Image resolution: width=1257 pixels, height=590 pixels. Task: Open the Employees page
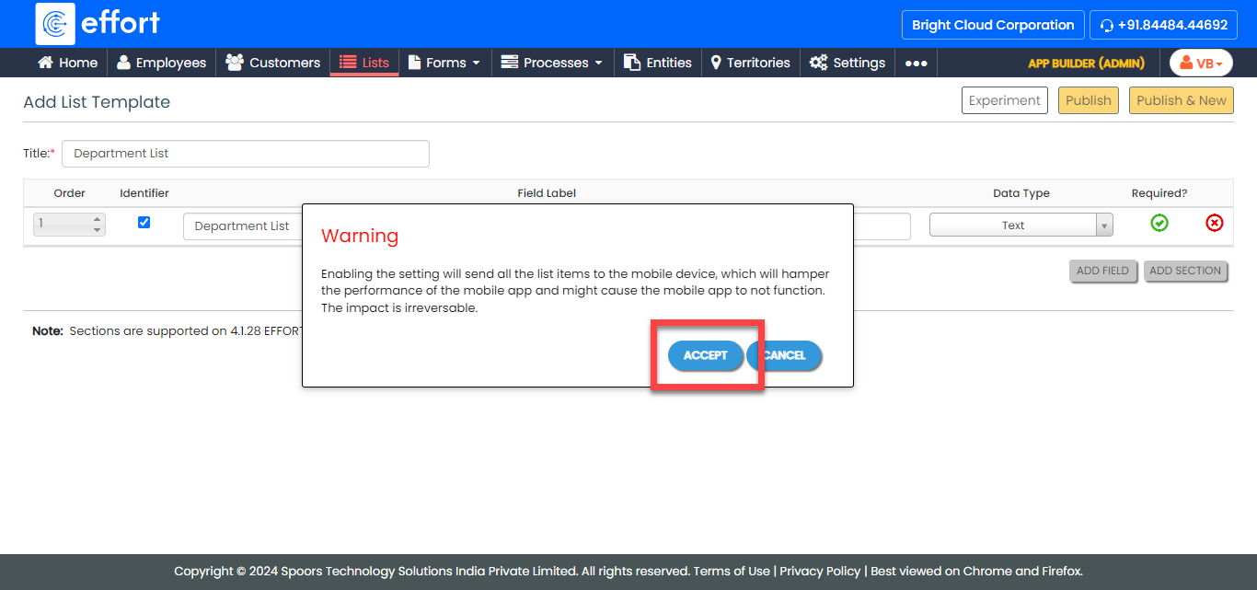pyautogui.click(x=161, y=63)
